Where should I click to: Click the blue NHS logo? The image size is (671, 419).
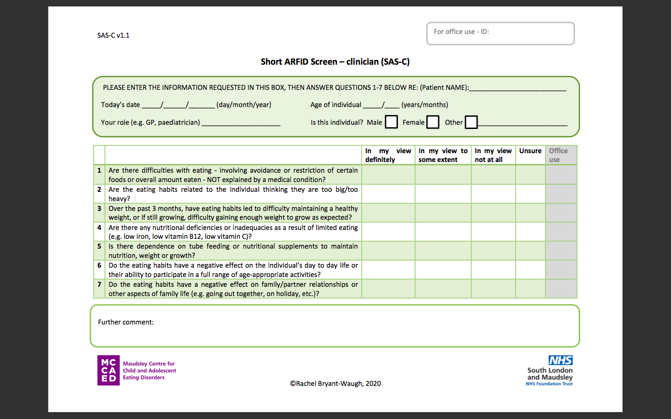click(x=560, y=360)
